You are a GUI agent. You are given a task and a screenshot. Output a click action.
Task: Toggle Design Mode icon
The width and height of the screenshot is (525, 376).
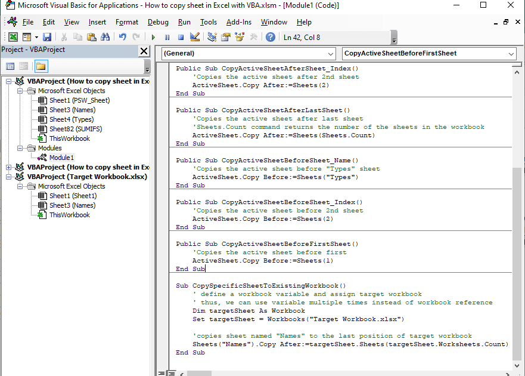194,37
